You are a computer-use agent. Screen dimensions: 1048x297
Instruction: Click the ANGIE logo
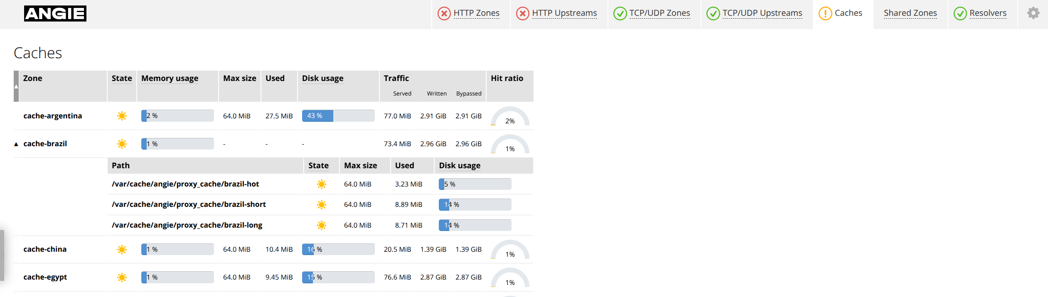pos(55,13)
